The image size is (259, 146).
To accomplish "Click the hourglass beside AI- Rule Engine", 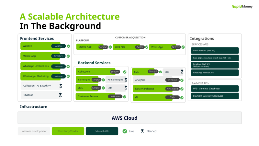I will [126, 79].
